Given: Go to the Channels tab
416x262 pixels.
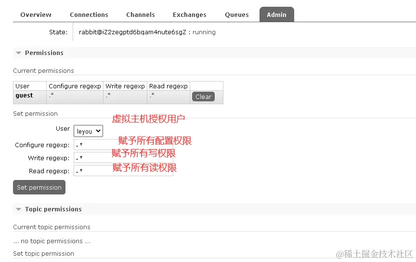Looking at the screenshot, I should tap(140, 14).
